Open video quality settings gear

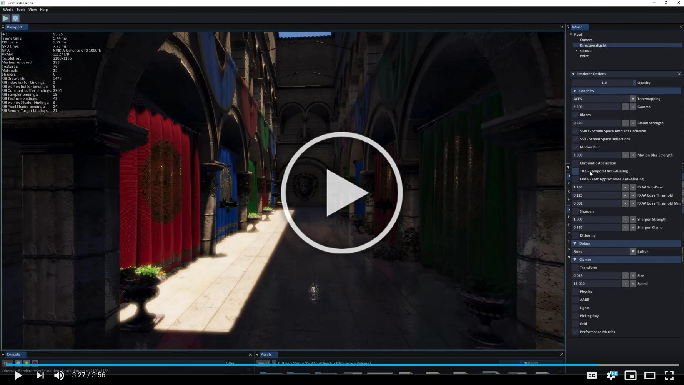[x=611, y=375]
